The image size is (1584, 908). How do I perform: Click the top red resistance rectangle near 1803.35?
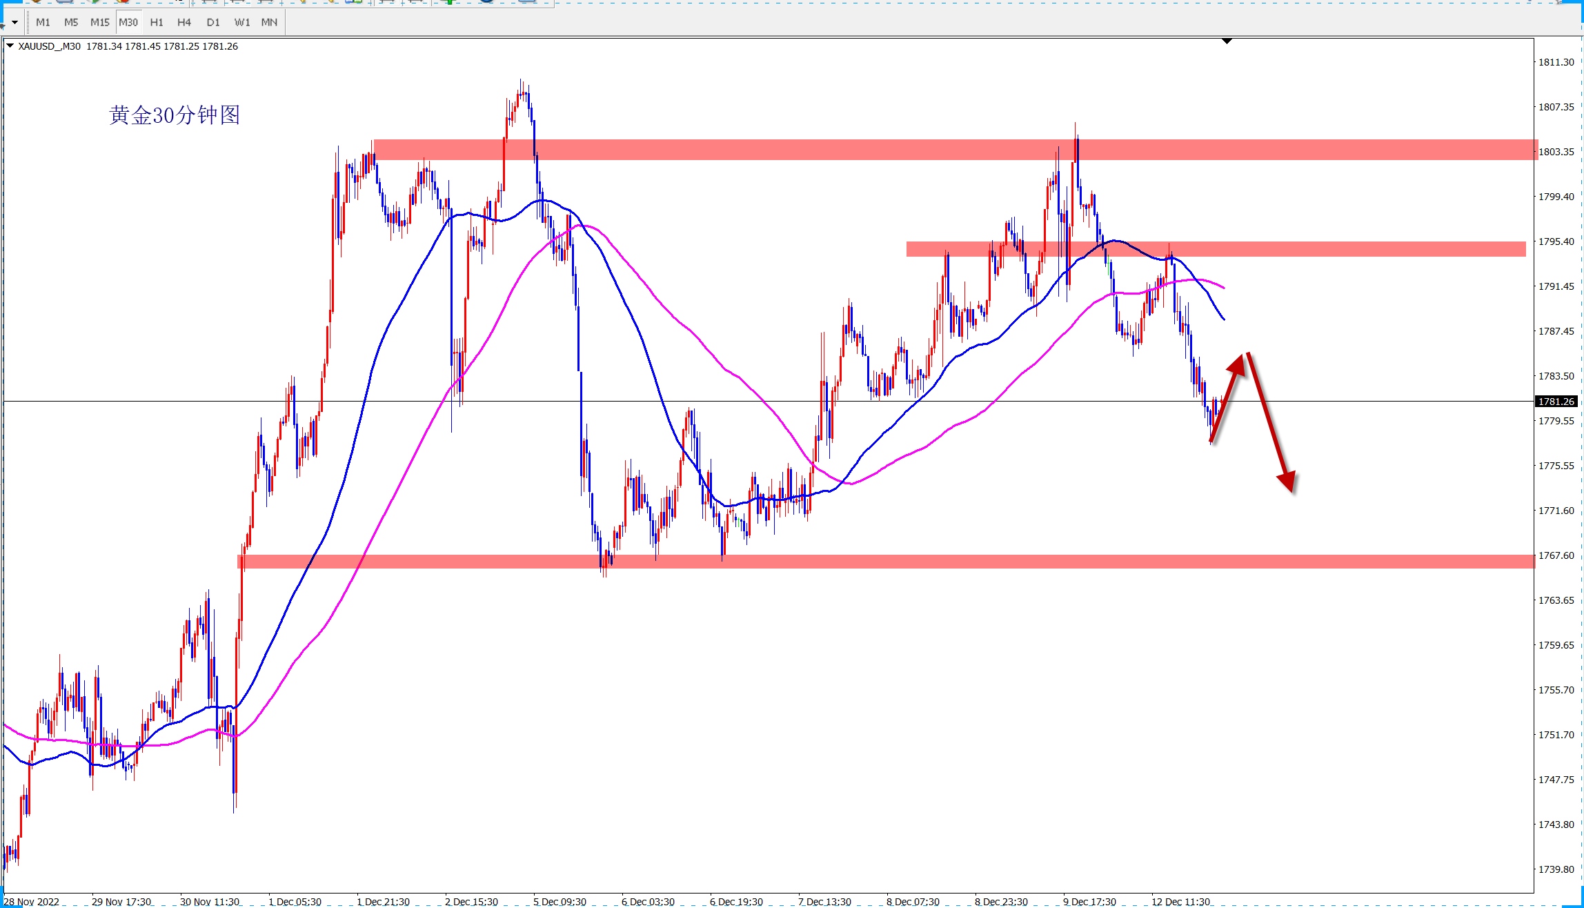(x=759, y=150)
